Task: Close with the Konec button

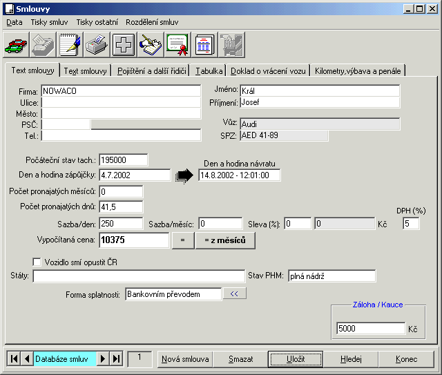Action: coord(406,359)
